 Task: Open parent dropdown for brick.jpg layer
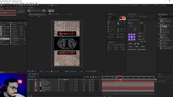95,91
